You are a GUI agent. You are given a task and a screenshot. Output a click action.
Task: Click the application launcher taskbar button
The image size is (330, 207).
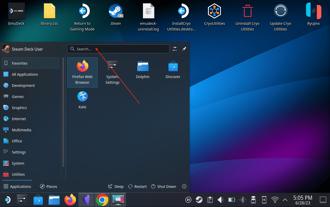tap(7, 200)
